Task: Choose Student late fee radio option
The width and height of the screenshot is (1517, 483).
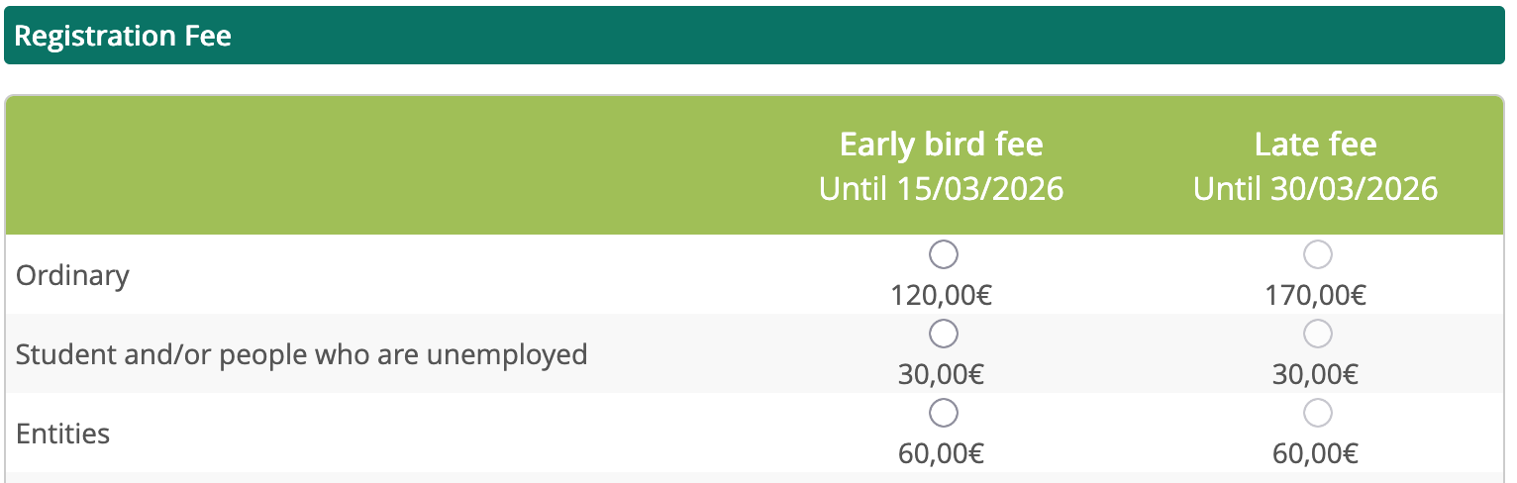Action: point(1318,335)
